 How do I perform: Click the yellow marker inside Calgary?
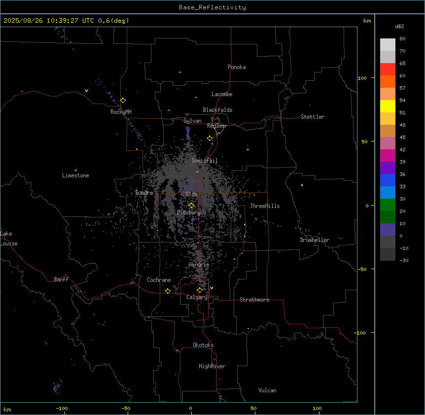coord(200,290)
